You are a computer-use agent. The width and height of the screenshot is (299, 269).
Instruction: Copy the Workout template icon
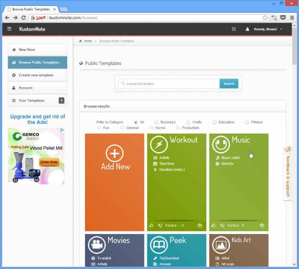[x=199, y=225]
